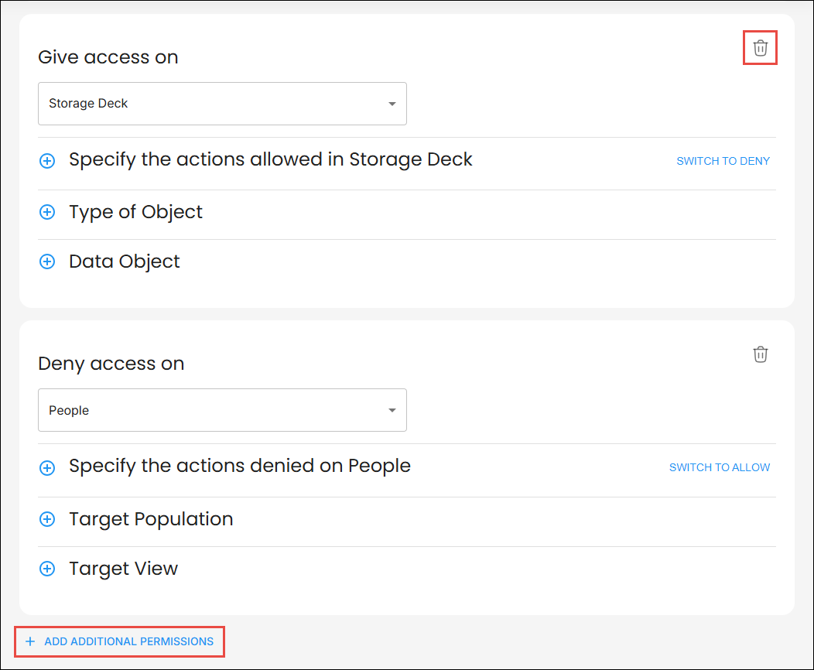The height and width of the screenshot is (670, 814).
Task: Click Add Additional Permissions
Action: [x=120, y=641]
